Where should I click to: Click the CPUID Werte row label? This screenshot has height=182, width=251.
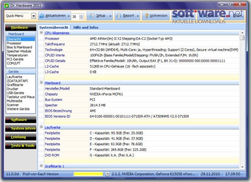55,55
